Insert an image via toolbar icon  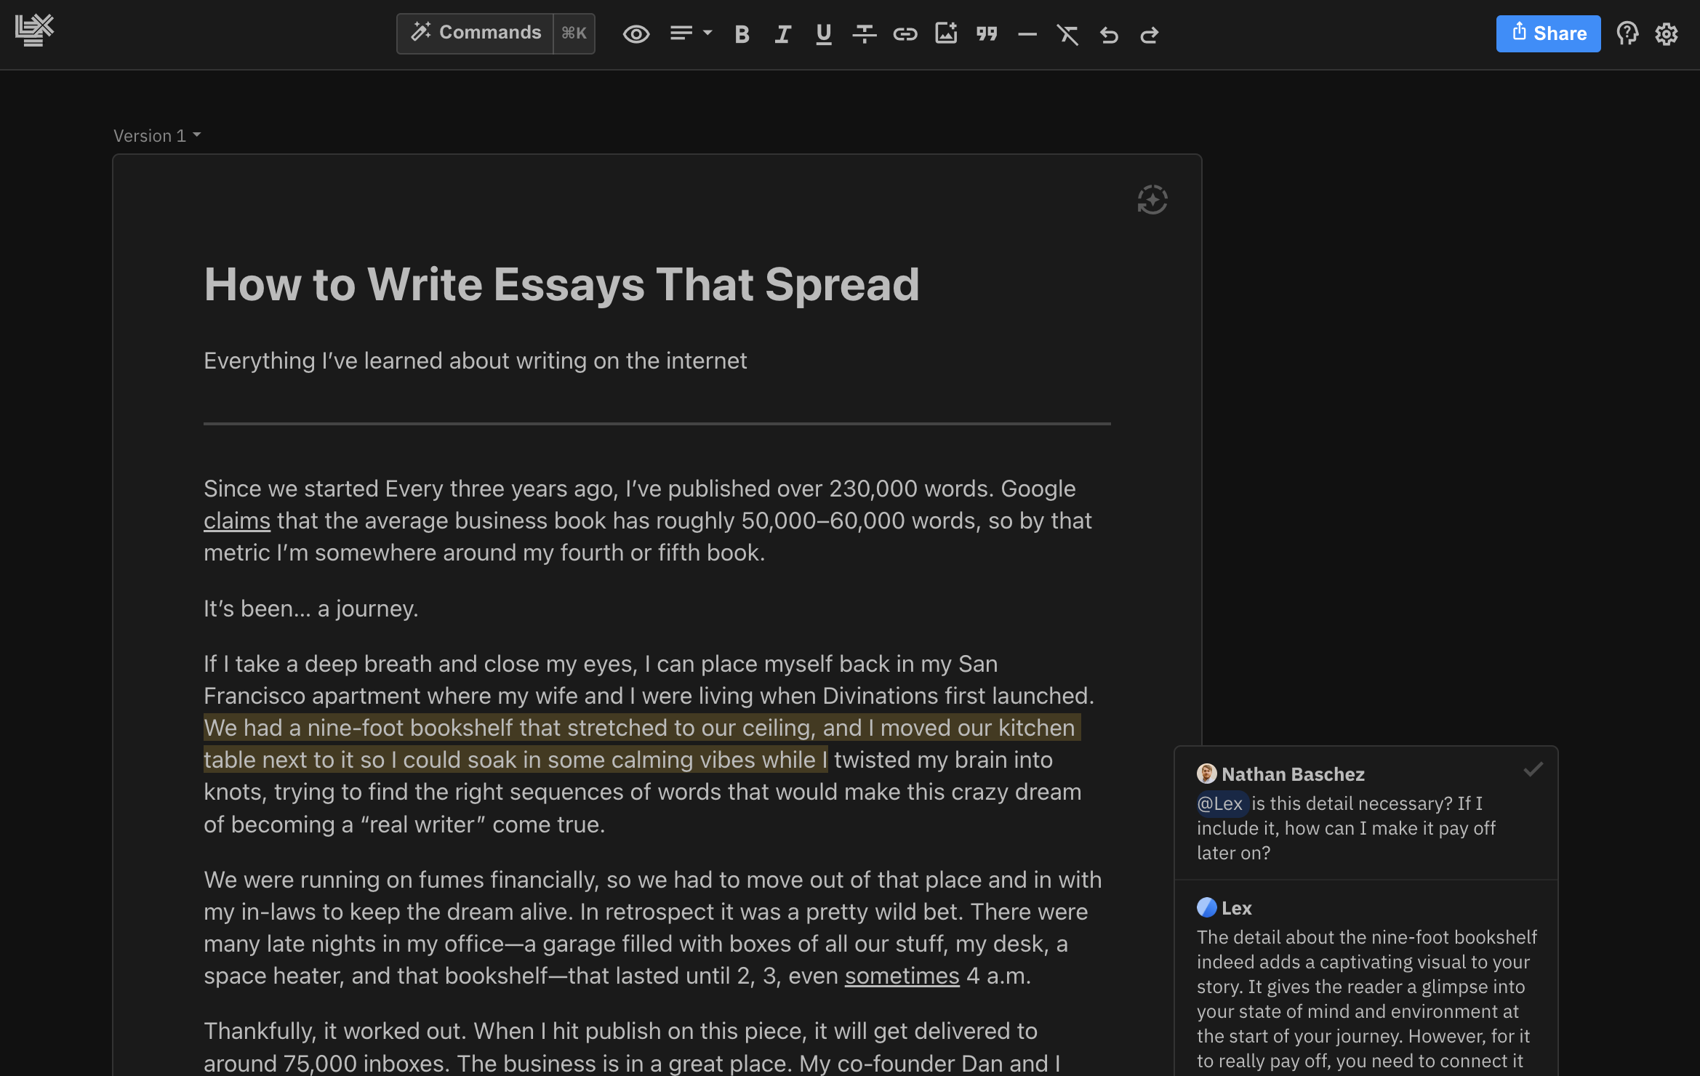pos(945,34)
